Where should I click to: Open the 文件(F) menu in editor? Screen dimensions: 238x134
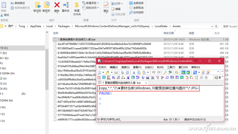click(x=102, y=67)
